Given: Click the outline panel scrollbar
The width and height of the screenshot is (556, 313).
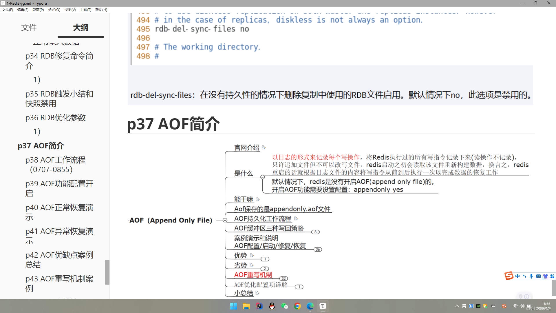Looking at the screenshot, I should click(x=107, y=272).
